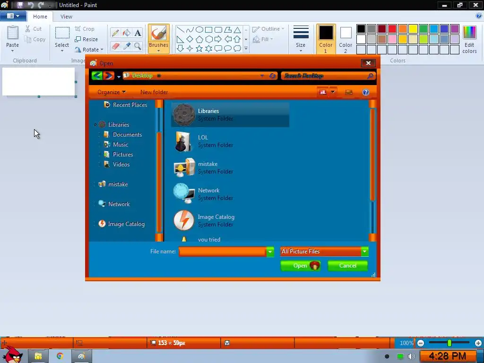Select the Pencil tool
This screenshot has height=363, width=484.
click(x=115, y=33)
